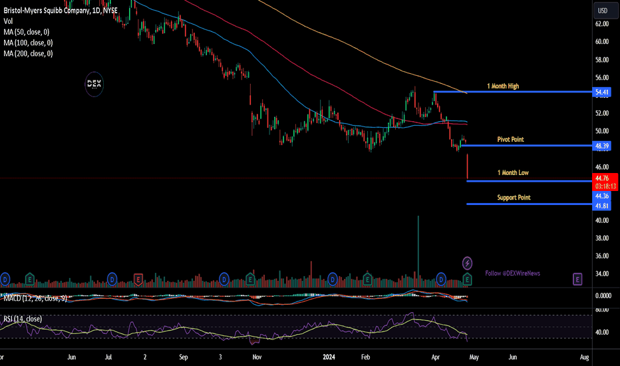The height and width of the screenshot is (366, 620).
Task: Click the 0.0000 MACD axis value
Action: [x=603, y=295]
